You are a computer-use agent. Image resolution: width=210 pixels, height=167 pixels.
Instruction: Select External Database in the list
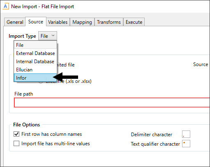35,53
